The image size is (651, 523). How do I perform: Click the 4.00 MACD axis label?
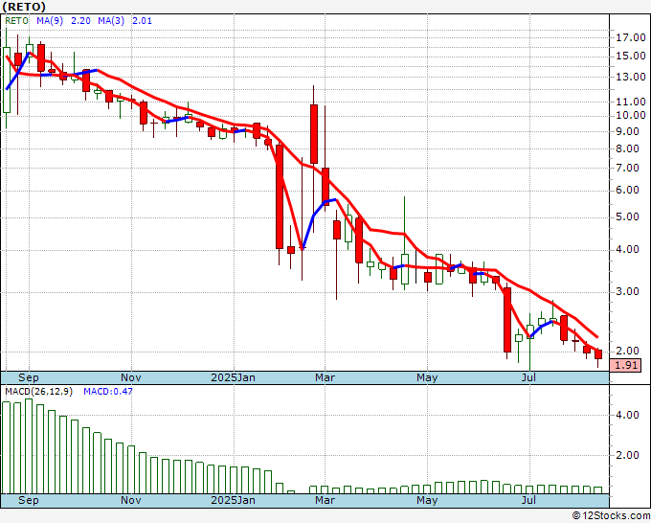click(x=627, y=415)
